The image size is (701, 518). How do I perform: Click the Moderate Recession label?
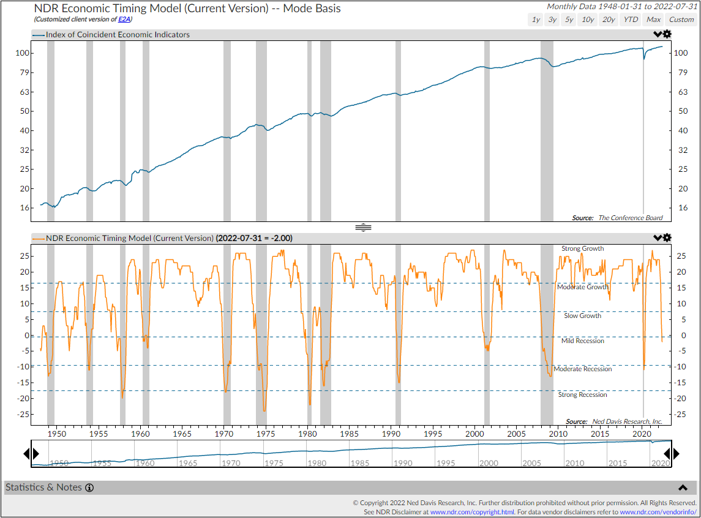pos(582,369)
